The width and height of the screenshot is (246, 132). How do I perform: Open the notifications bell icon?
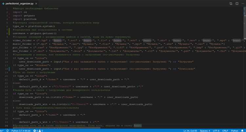(x=242, y=131)
